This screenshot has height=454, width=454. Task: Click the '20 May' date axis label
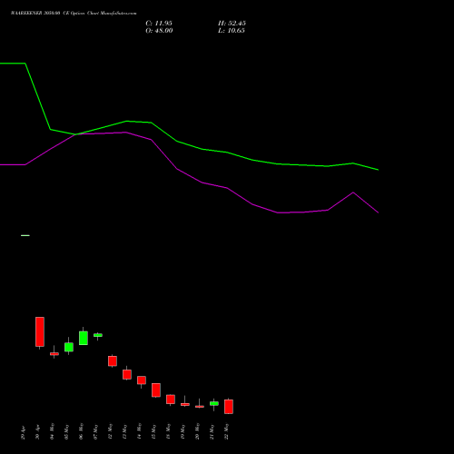click(198, 431)
